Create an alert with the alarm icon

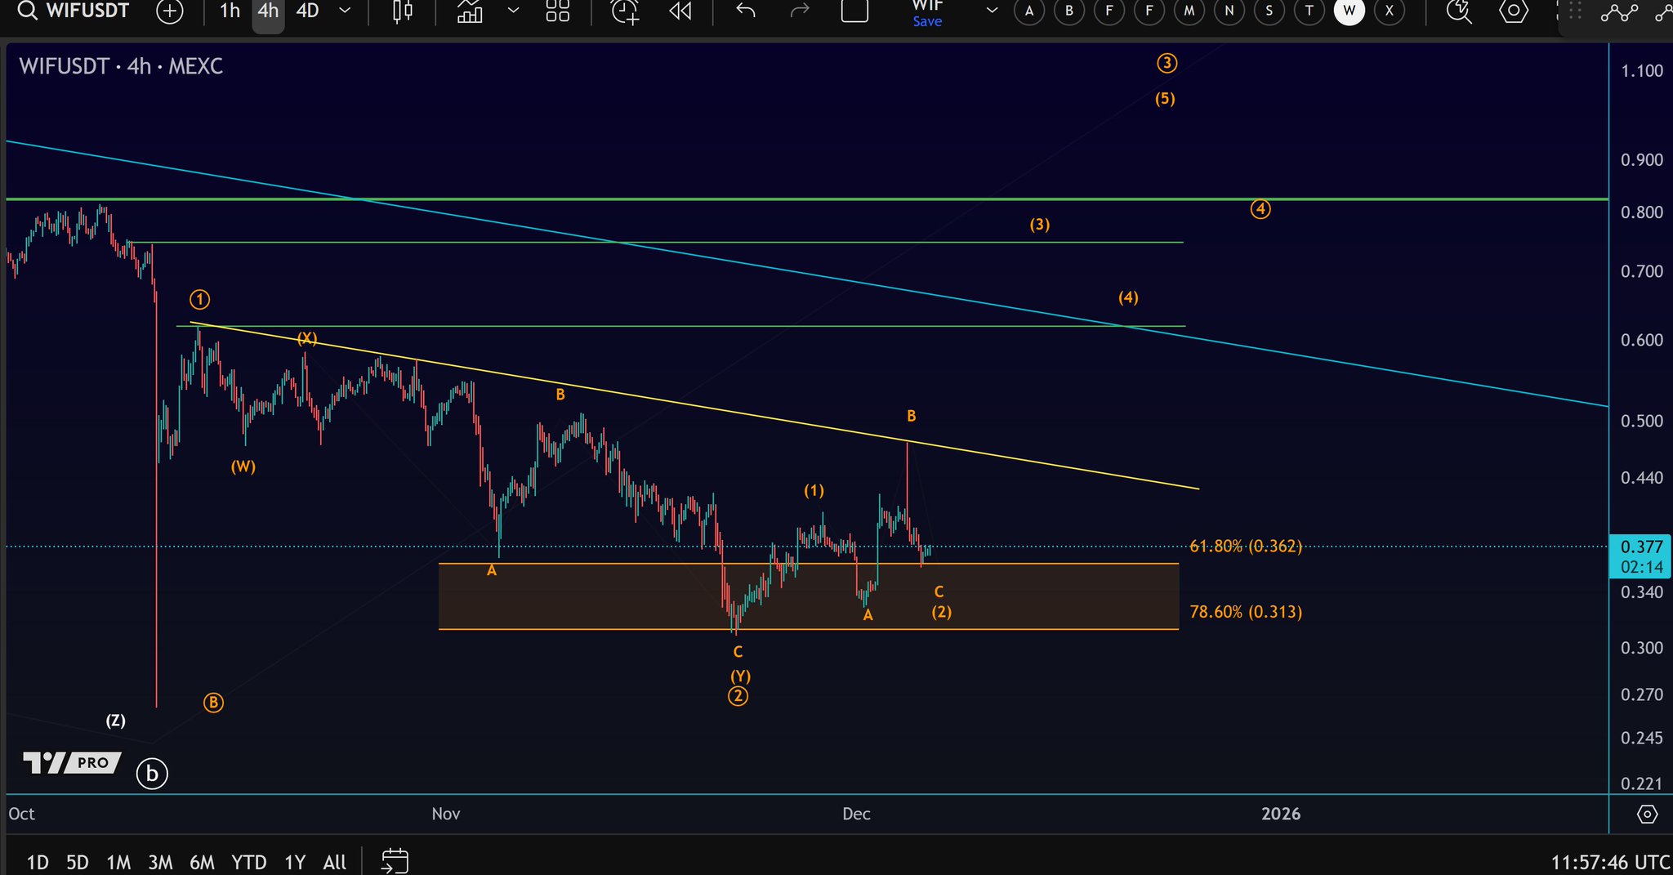pos(626,11)
